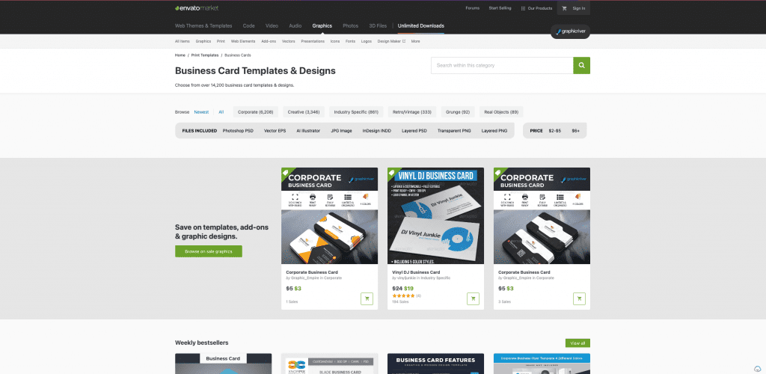Open author vinyljunkie profile link
The image size is (766, 374).
tap(408, 278)
